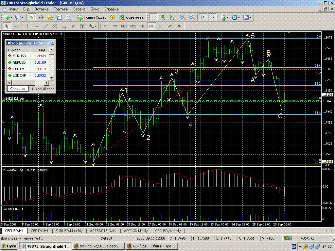Switch timeframe to M1
Viewport: 335px width, 251px height.
tap(106, 26)
